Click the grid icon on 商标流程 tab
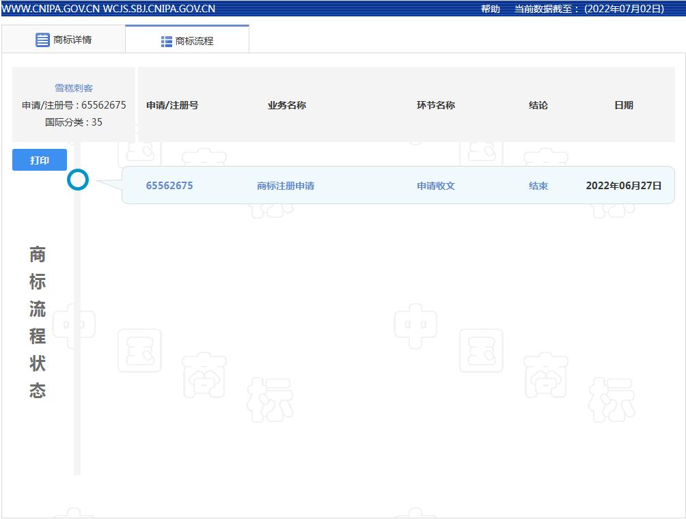Viewport: 686px width, 519px height. [x=167, y=41]
